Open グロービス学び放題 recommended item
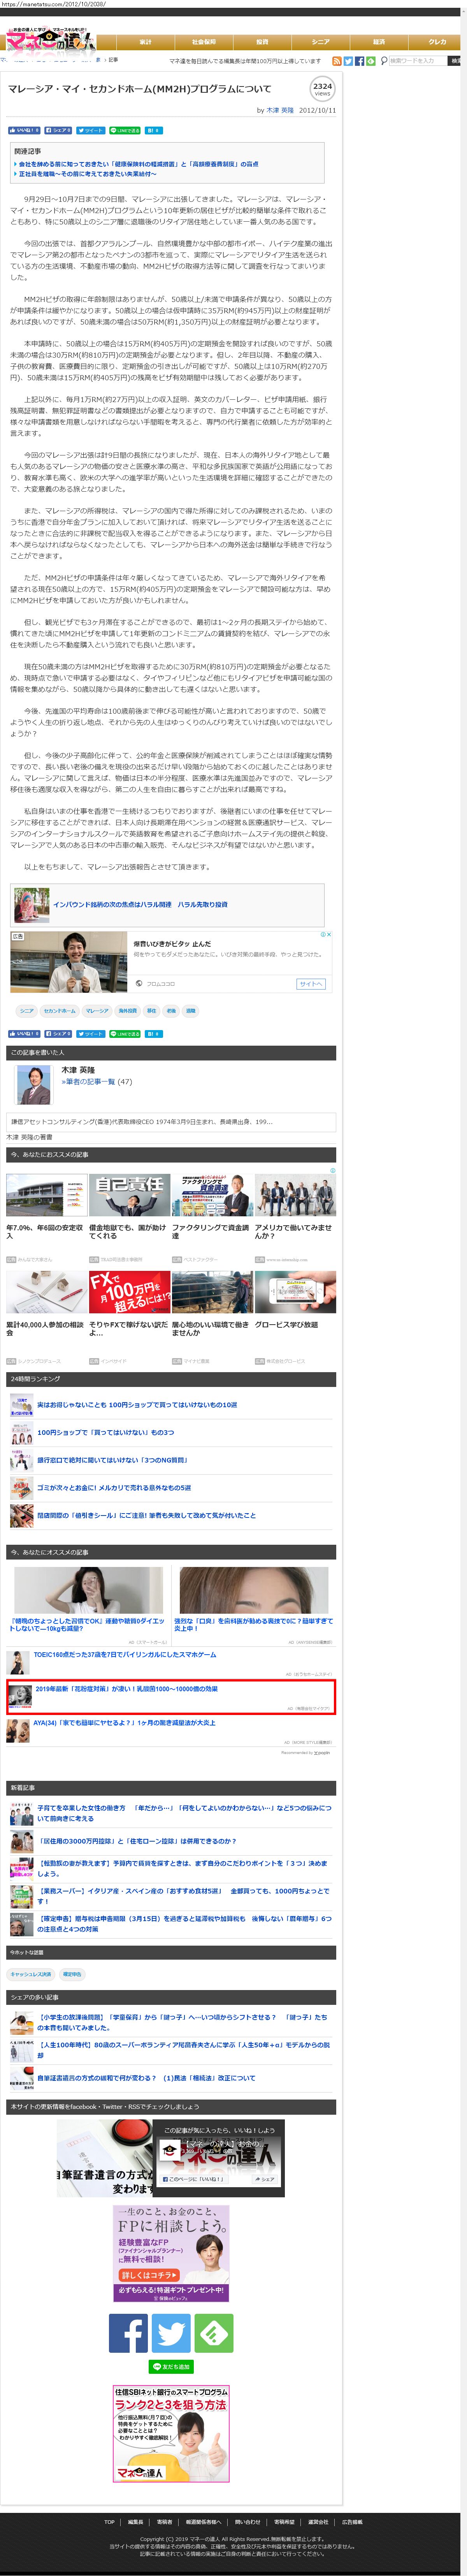Screen dimensions: 467x2576 pos(286,1325)
